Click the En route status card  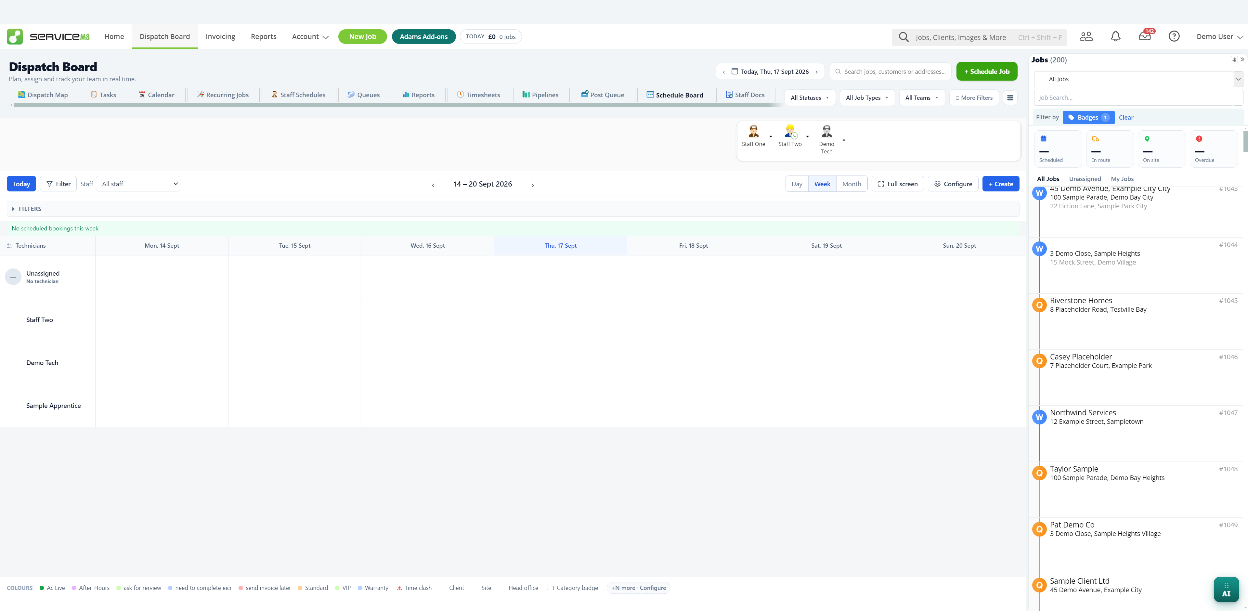coord(1110,149)
